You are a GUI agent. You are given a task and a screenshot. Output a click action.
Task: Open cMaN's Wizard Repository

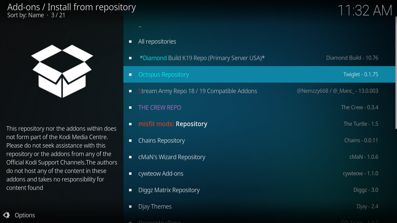tap(172, 157)
